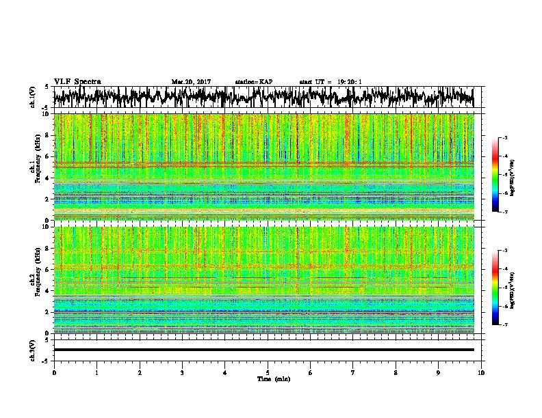Click the "-7" label on ch.1 color bar
Viewport: 542px width, 418px height.
tap(504, 212)
